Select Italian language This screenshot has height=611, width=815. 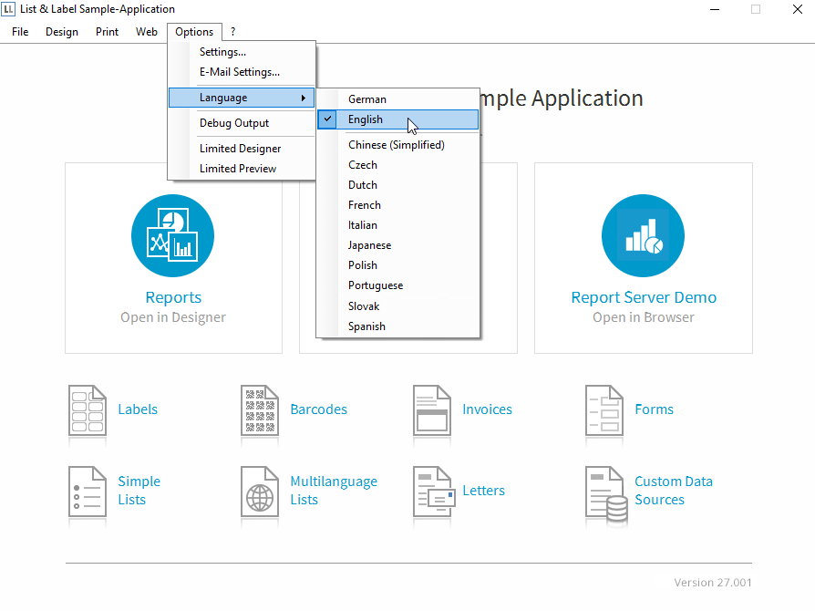point(397,225)
